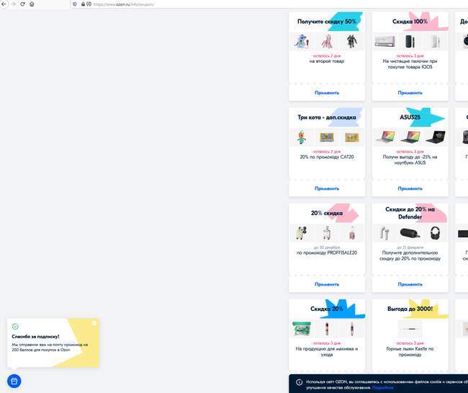Apply the ASUS25 laptop coupon
Screen dimensions: 468x393
410,189
